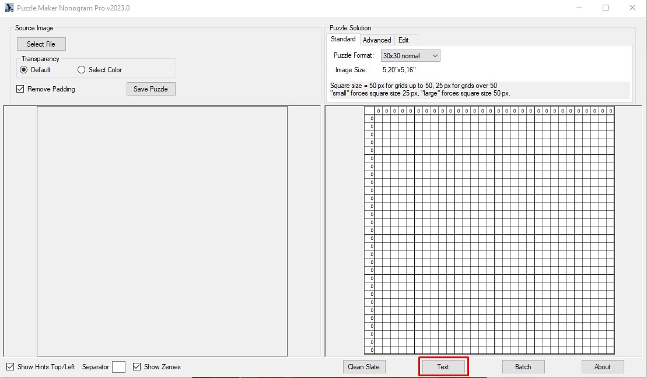
Task: Choose the Select Color transparency option
Action: point(82,70)
